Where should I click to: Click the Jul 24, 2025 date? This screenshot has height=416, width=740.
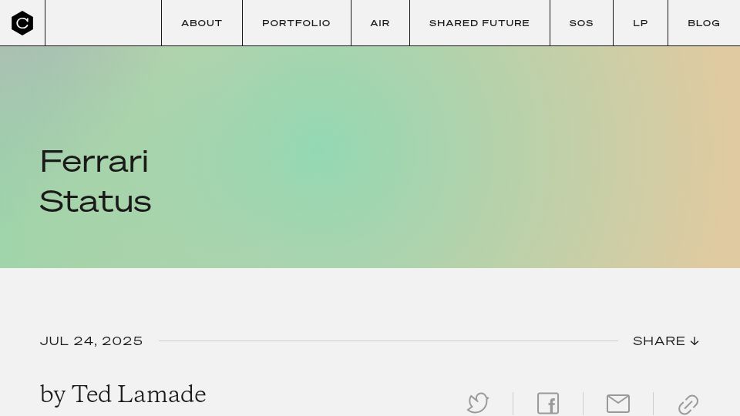(x=91, y=341)
